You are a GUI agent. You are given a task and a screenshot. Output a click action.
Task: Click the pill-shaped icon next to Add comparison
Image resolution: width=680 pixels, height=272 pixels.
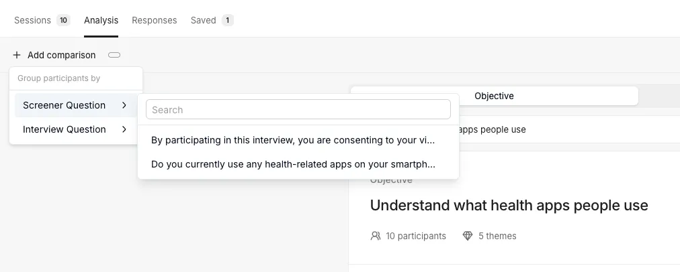pos(114,55)
